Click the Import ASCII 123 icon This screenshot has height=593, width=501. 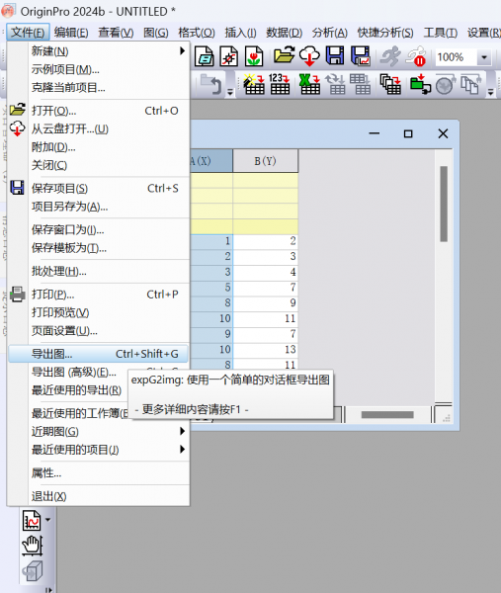[280, 84]
